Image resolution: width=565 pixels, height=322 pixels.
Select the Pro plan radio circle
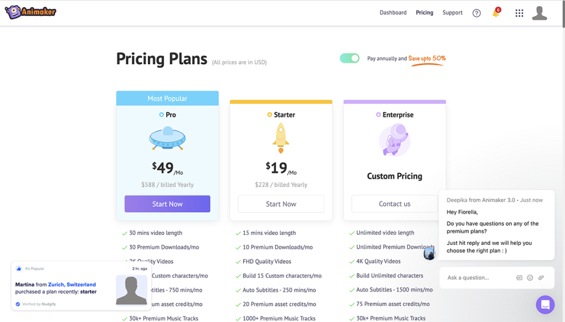161,115
